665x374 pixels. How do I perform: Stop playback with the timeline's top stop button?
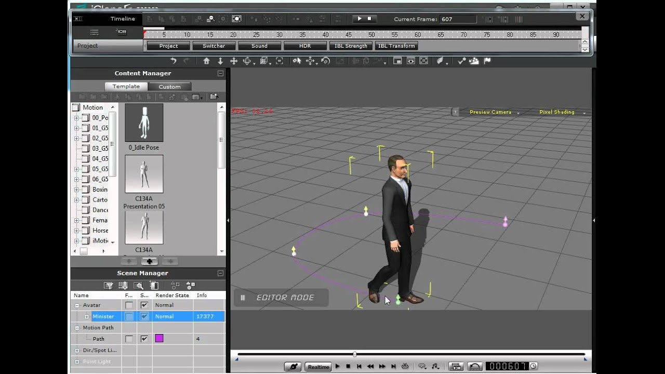[x=369, y=19]
